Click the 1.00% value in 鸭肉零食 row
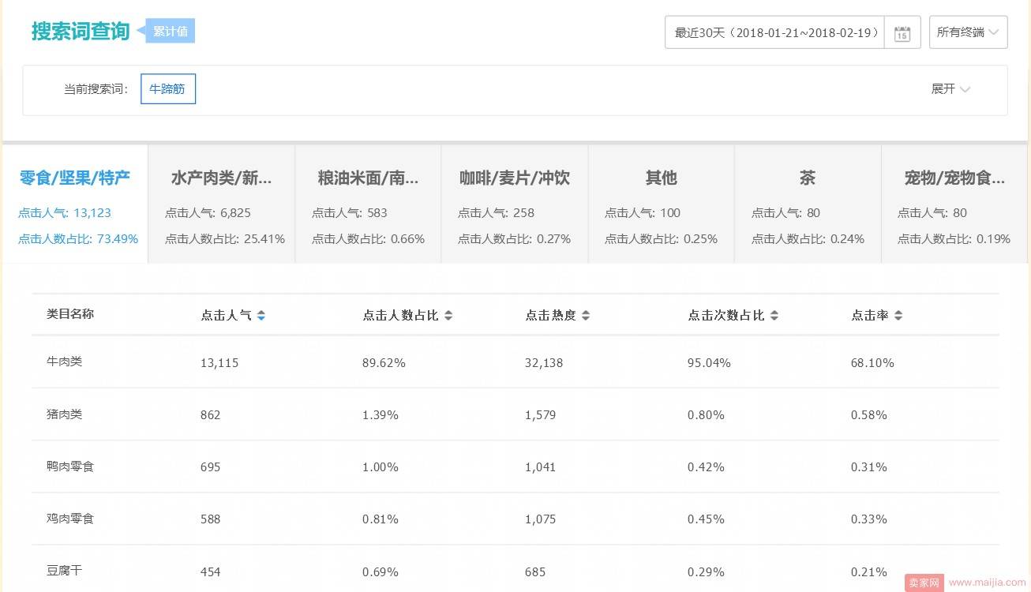 381,467
